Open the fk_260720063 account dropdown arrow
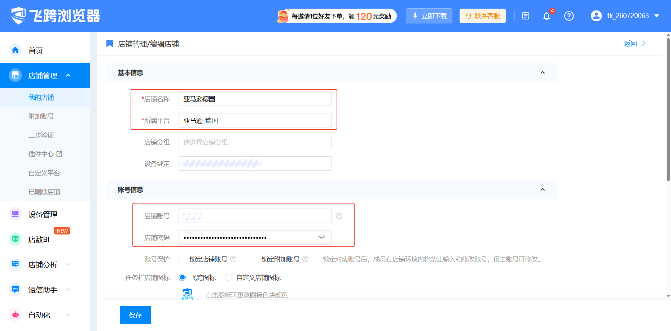 pos(657,16)
